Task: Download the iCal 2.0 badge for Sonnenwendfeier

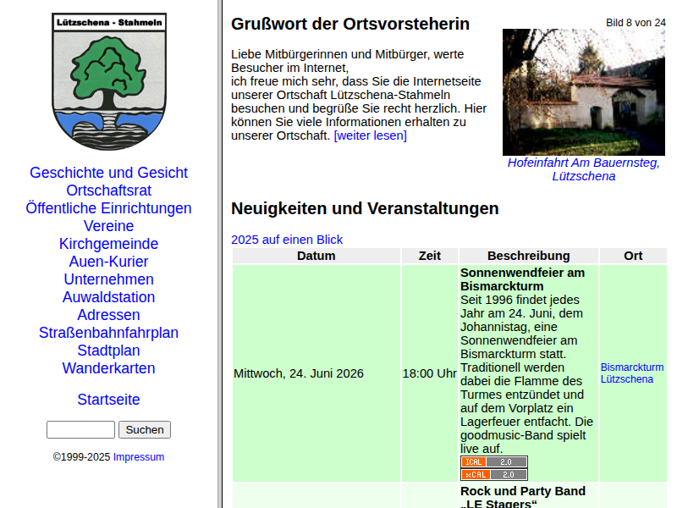Action: [494, 461]
